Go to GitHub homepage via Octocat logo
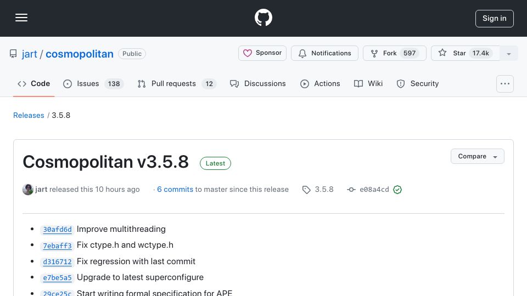The image size is (527, 296). click(263, 18)
